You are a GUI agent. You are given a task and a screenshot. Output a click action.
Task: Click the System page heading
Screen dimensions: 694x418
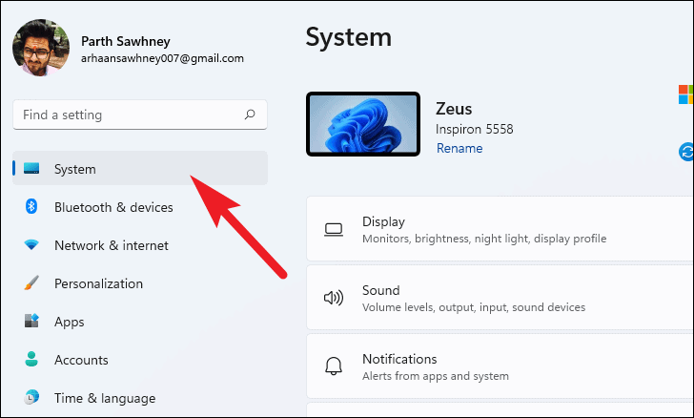point(349,37)
